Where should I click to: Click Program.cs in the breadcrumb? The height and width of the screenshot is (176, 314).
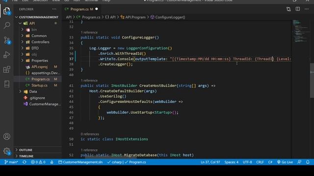[x=88, y=17]
